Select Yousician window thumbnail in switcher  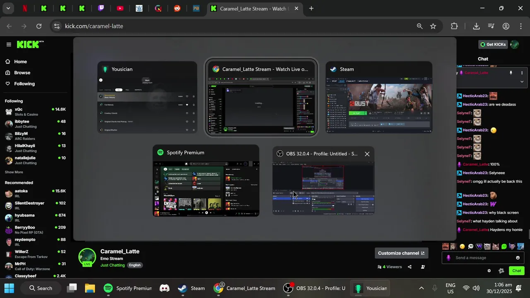(x=147, y=98)
